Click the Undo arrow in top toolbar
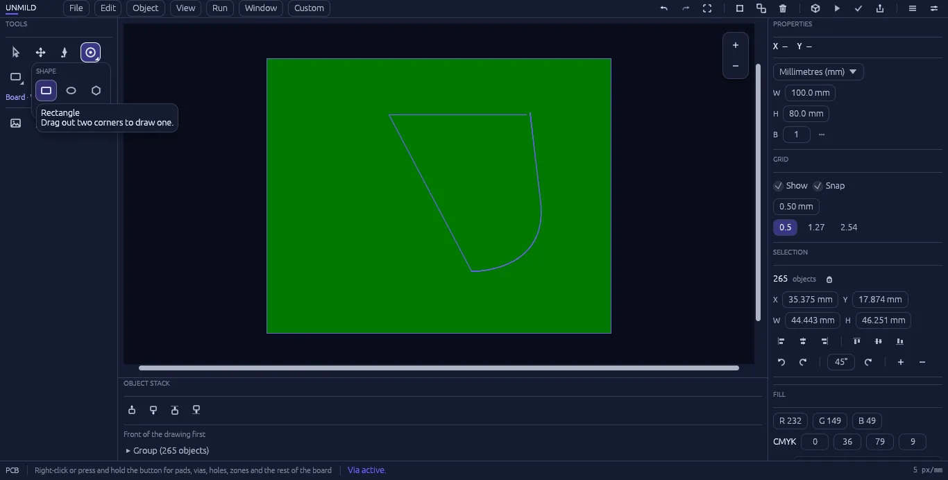Viewport: 948px width, 480px height. pos(663,8)
